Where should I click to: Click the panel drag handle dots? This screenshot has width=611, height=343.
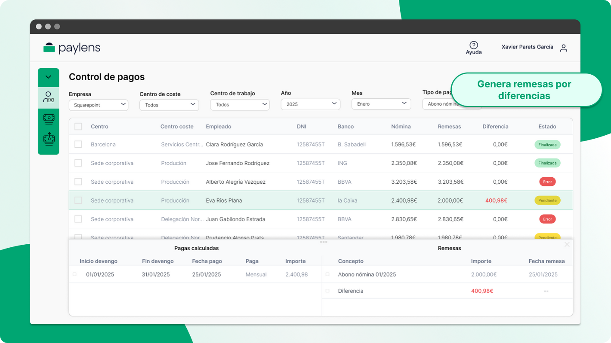pyautogui.click(x=324, y=242)
